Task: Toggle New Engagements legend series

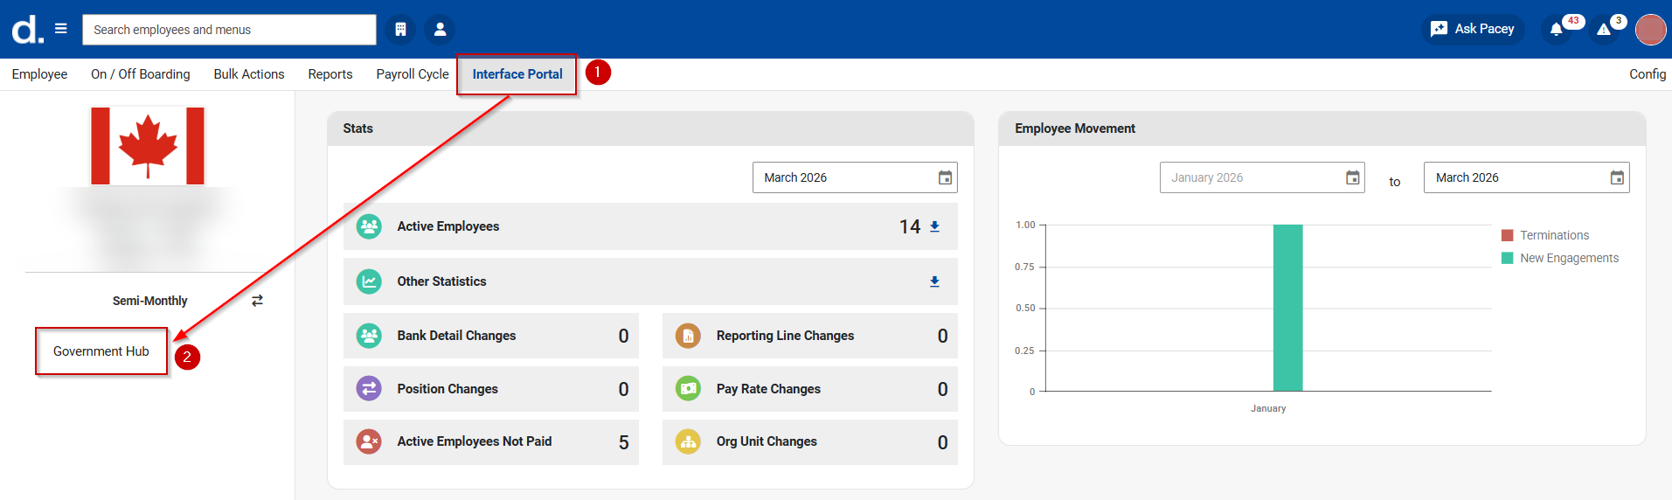Action: tap(1568, 258)
